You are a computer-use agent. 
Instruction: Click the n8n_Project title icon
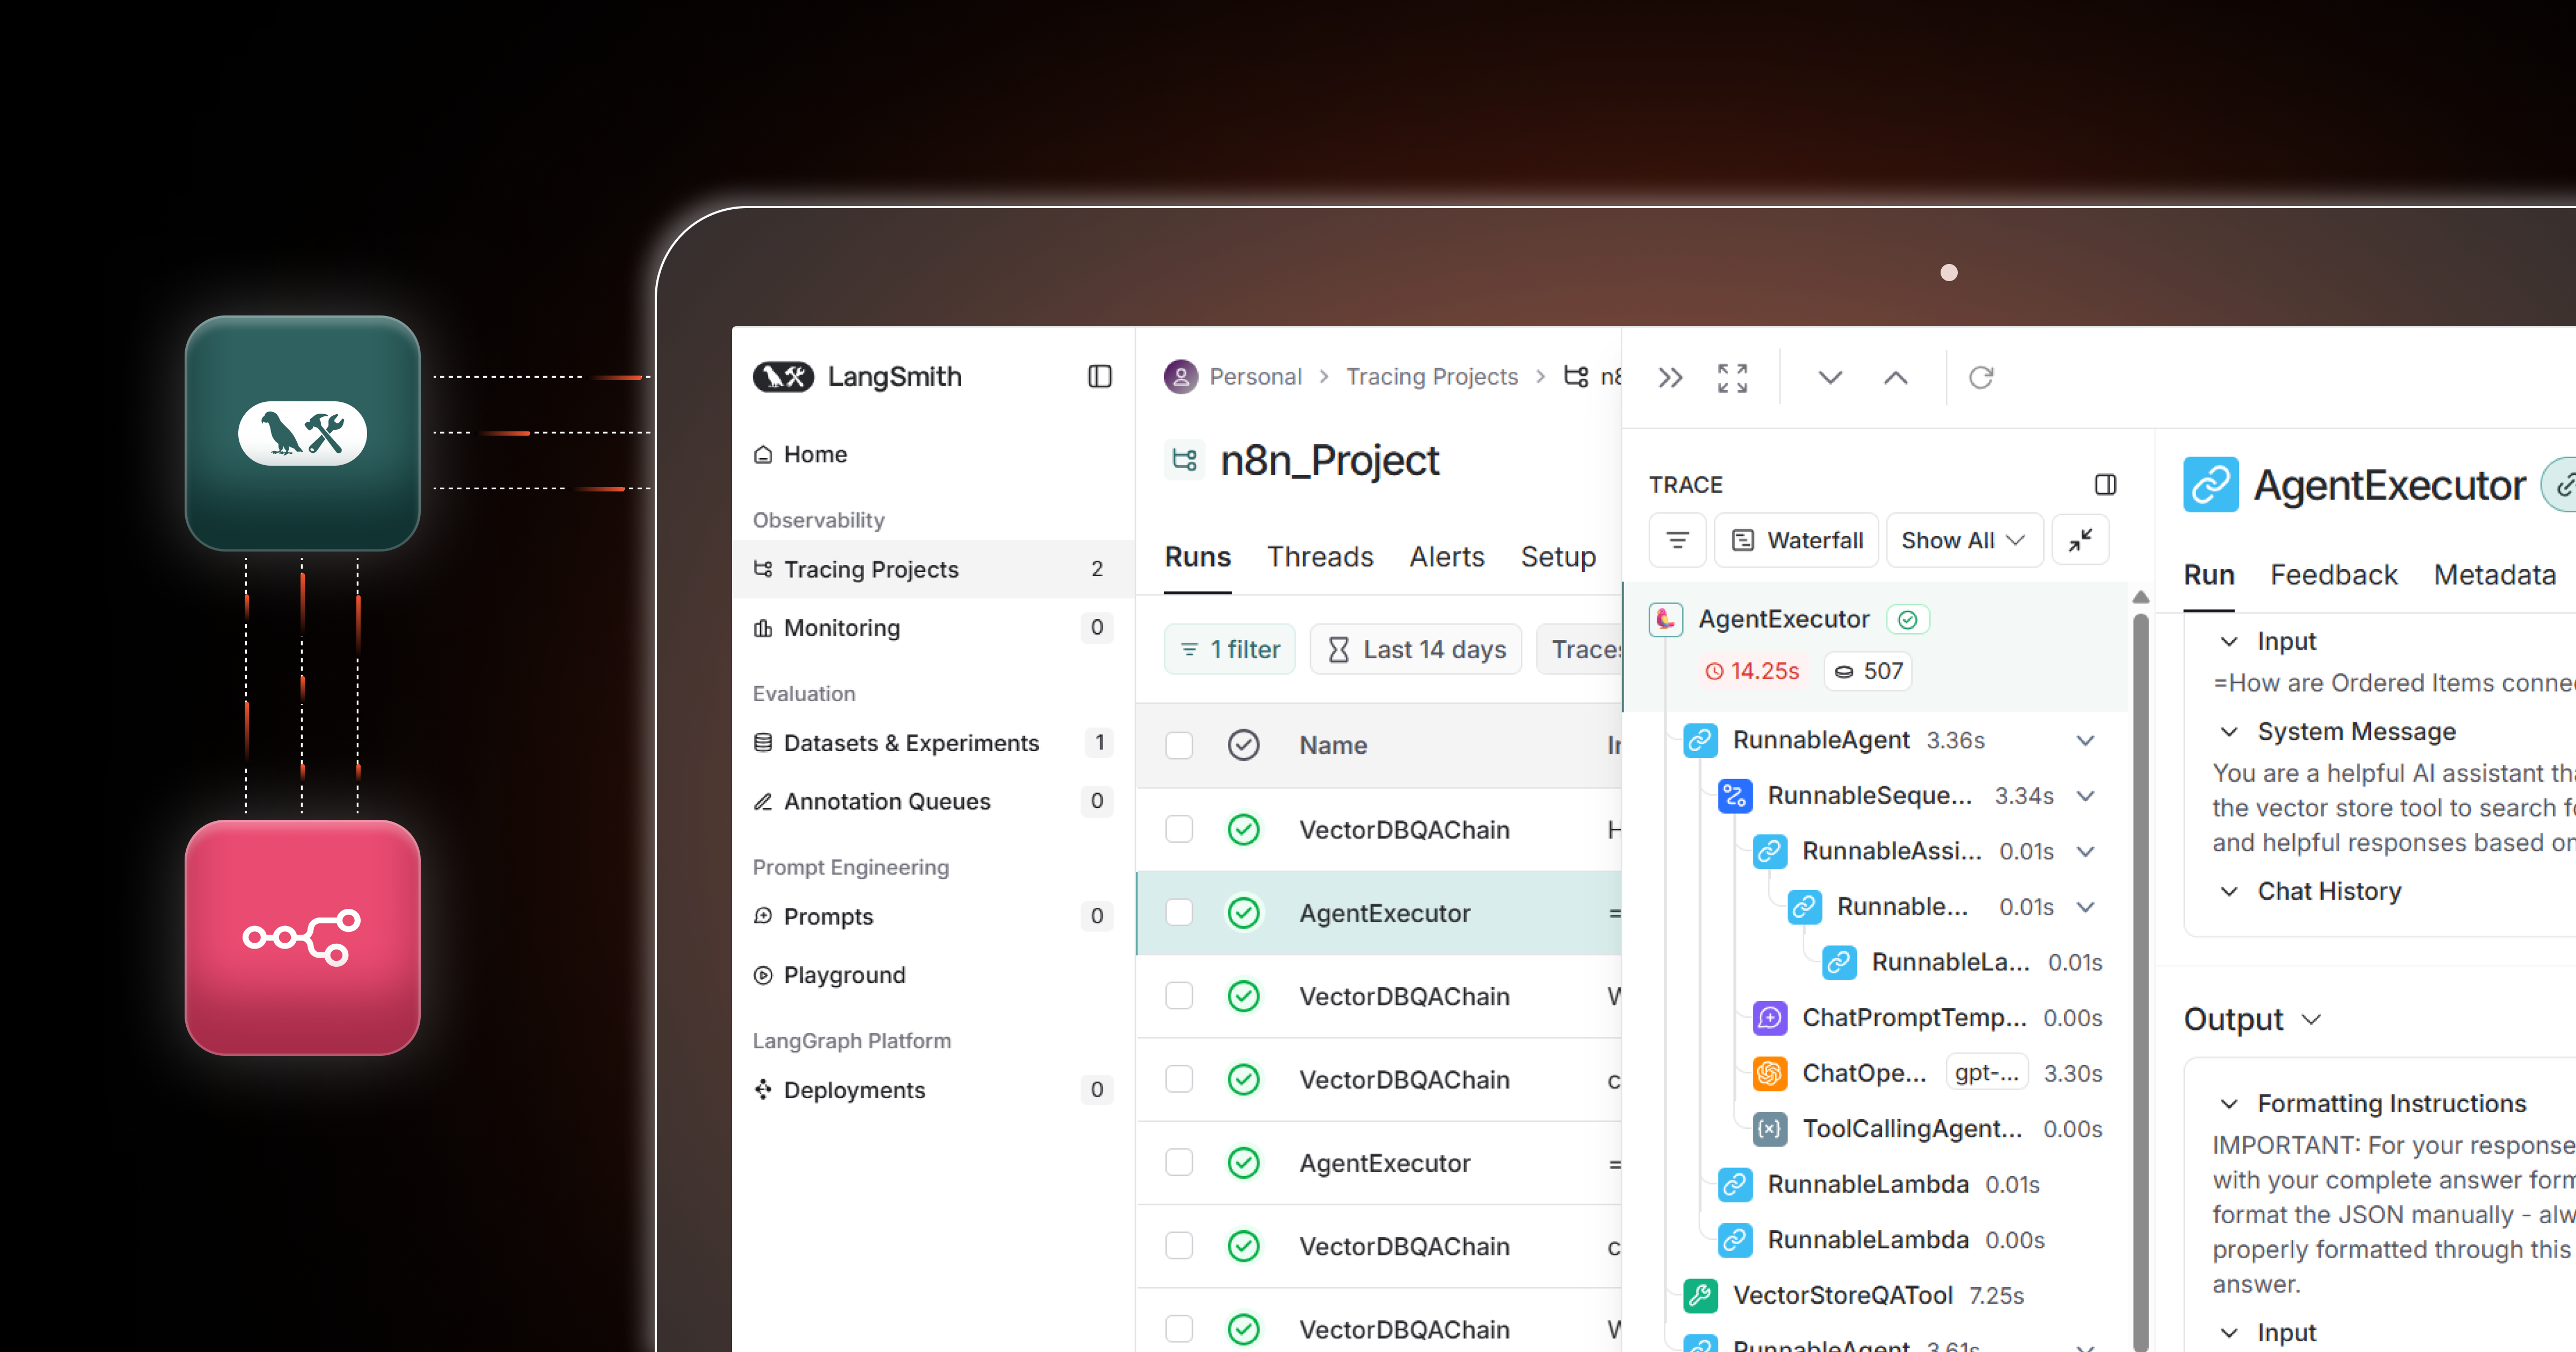coord(1185,460)
